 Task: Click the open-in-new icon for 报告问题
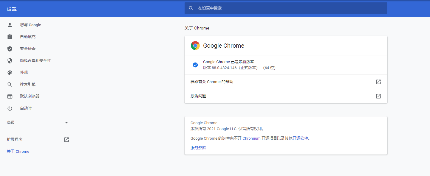378,96
